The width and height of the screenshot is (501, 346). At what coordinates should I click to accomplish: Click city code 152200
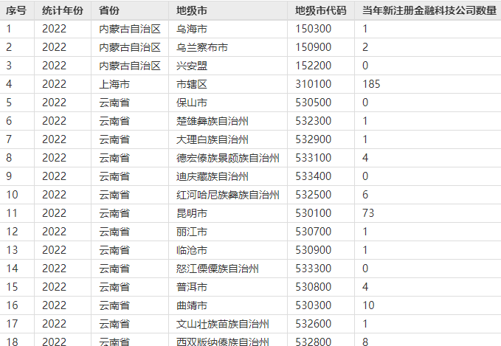point(314,66)
